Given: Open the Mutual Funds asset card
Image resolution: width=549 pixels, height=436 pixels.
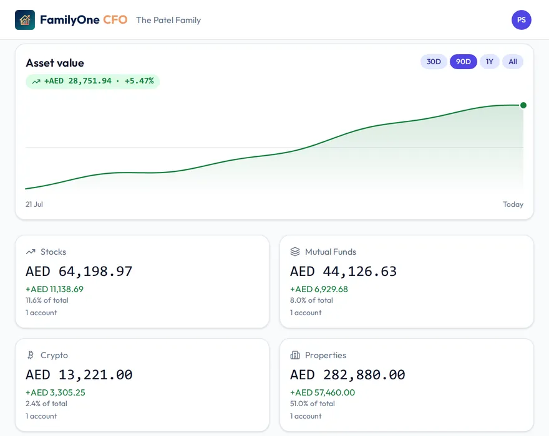Looking at the screenshot, I should (407, 282).
